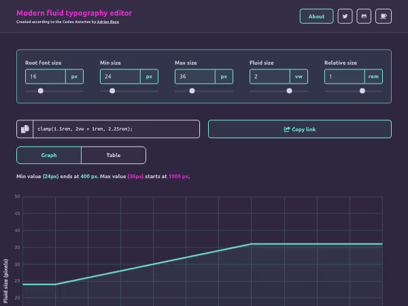
Task: Open the GitHub icon link
Action: coord(364,16)
